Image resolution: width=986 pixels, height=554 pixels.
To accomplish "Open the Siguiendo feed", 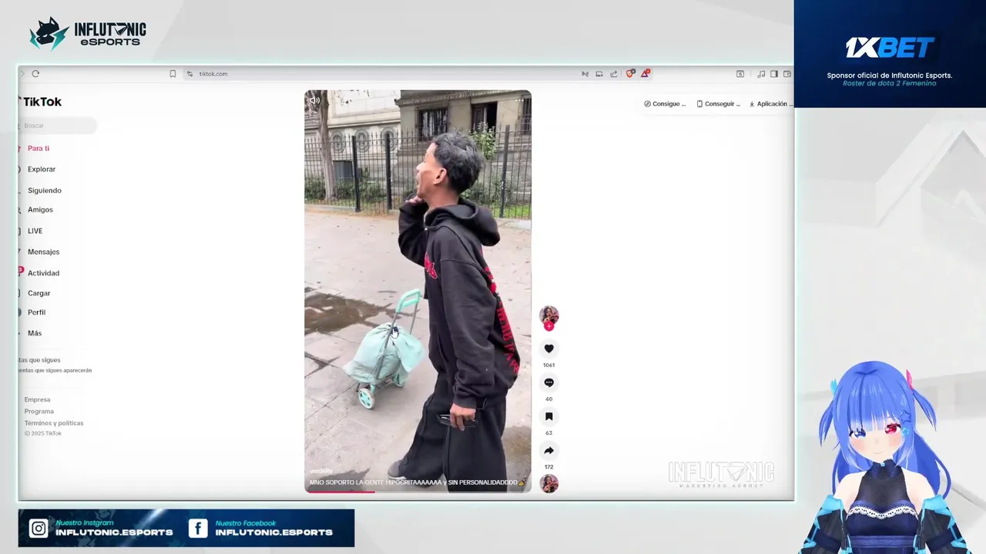I will pos(44,190).
